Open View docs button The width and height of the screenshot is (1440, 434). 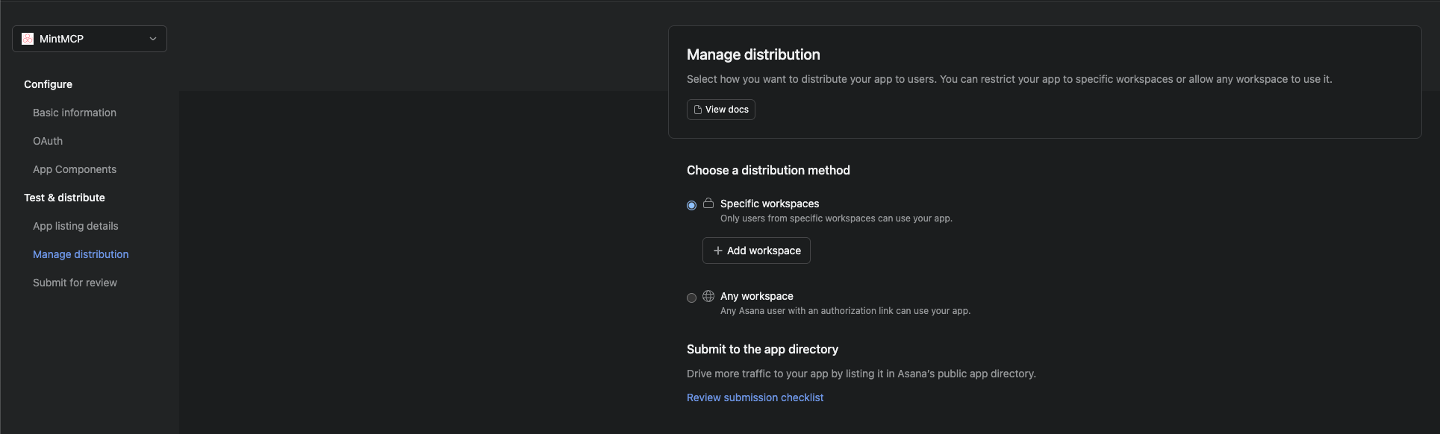[721, 110]
